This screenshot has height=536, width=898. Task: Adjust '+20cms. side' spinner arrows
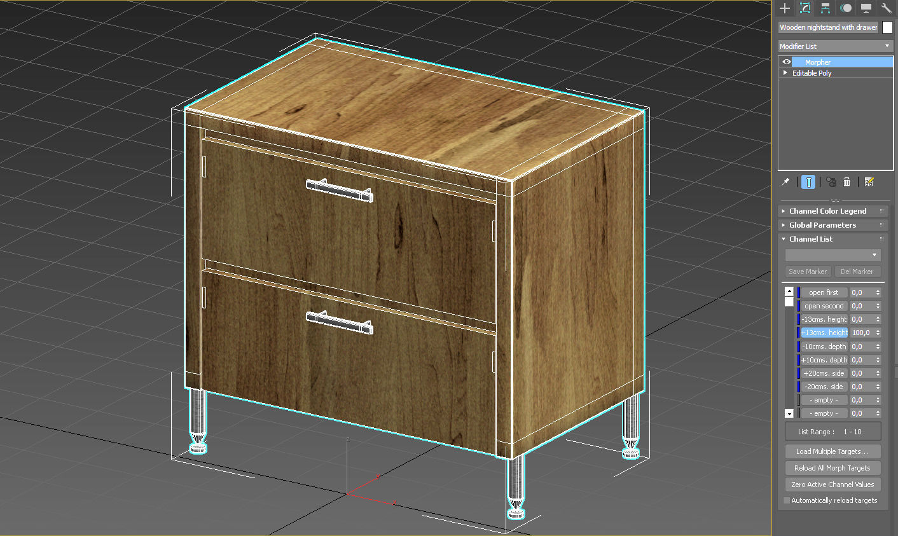click(878, 373)
